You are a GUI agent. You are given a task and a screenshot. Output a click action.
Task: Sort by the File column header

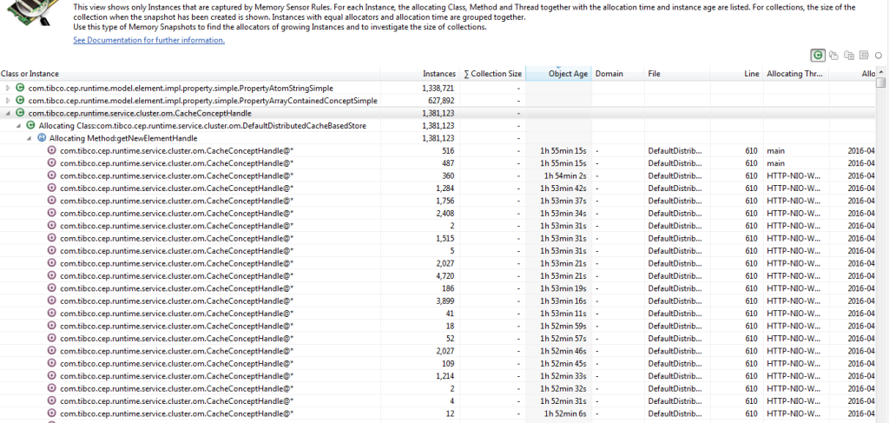coord(677,74)
